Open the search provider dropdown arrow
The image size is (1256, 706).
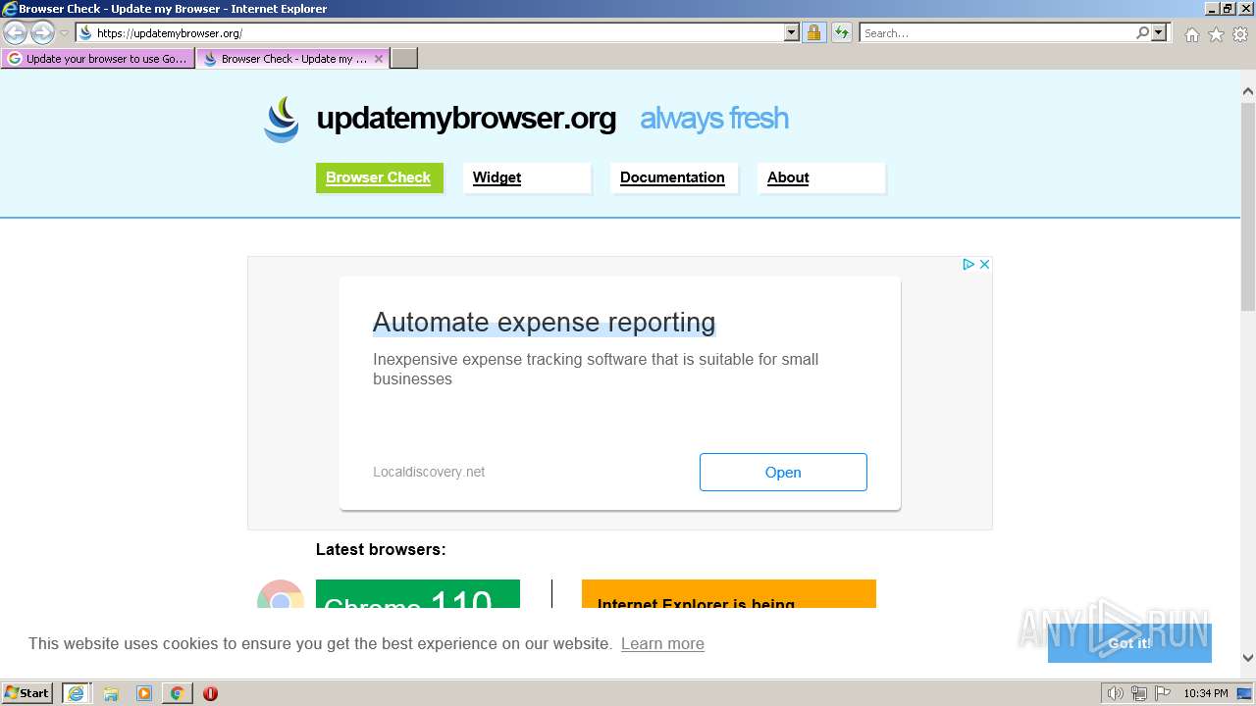tap(1159, 33)
